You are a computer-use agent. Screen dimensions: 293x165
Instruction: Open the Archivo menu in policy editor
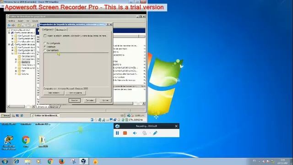(x=11, y=21)
